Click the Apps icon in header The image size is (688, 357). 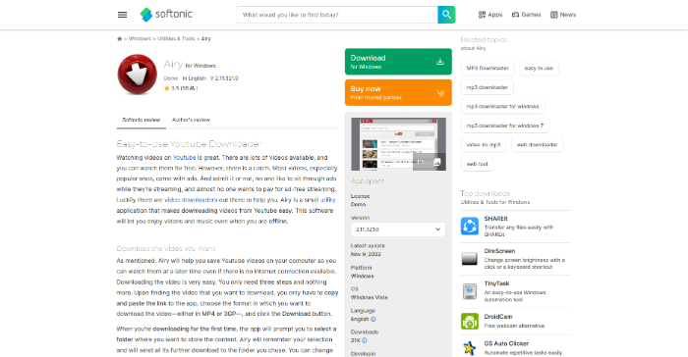tap(482, 15)
